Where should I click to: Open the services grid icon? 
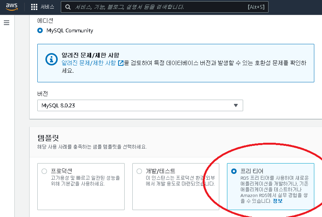(x=34, y=7)
